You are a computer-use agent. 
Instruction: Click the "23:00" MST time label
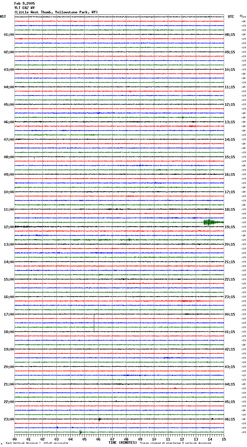pyautogui.click(x=9, y=419)
